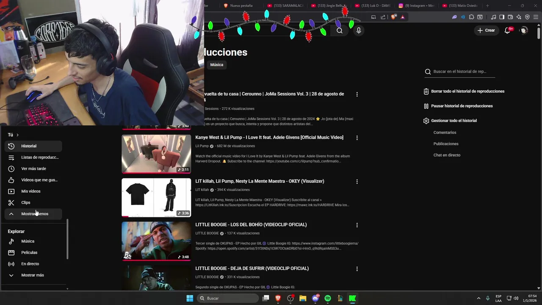Image resolution: width=542 pixels, height=305 pixels.
Task: Open LOS DEL BOHÍO video thumbnail
Action: [156, 241]
